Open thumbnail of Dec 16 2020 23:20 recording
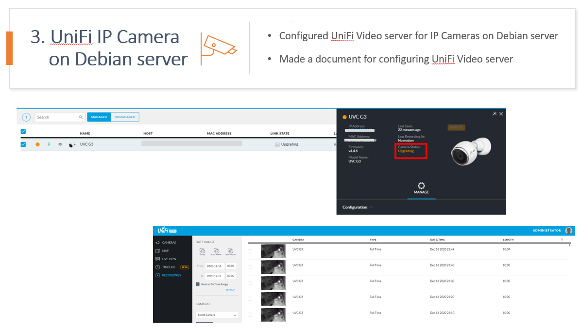This screenshot has height=329, width=581. coord(273,298)
